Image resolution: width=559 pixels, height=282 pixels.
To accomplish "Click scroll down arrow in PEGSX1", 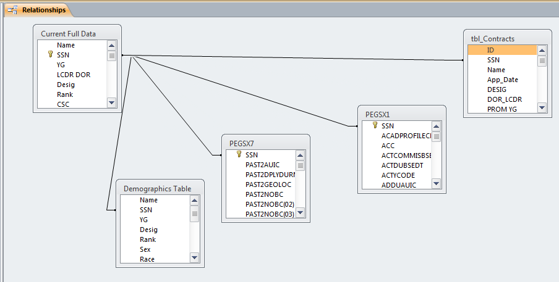I will (437, 183).
